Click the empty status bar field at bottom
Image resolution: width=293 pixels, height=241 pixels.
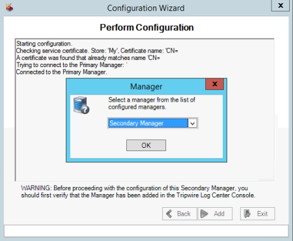point(146,231)
